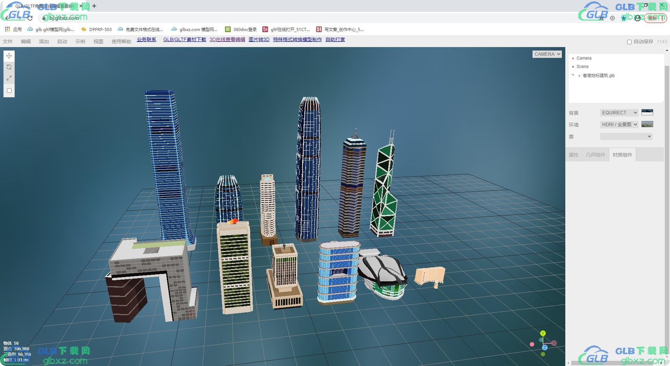The height and width of the screenshot is (366, 670).
Task: Open the 360doc登录 bookmark
Action: point(241,29)
